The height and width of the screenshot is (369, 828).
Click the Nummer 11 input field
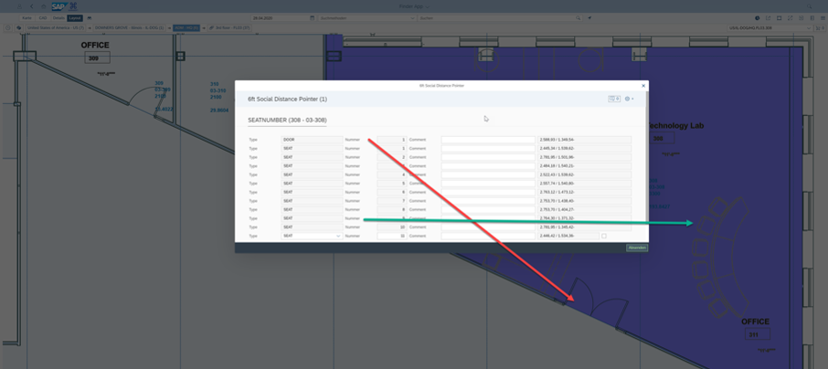point(392,236)
